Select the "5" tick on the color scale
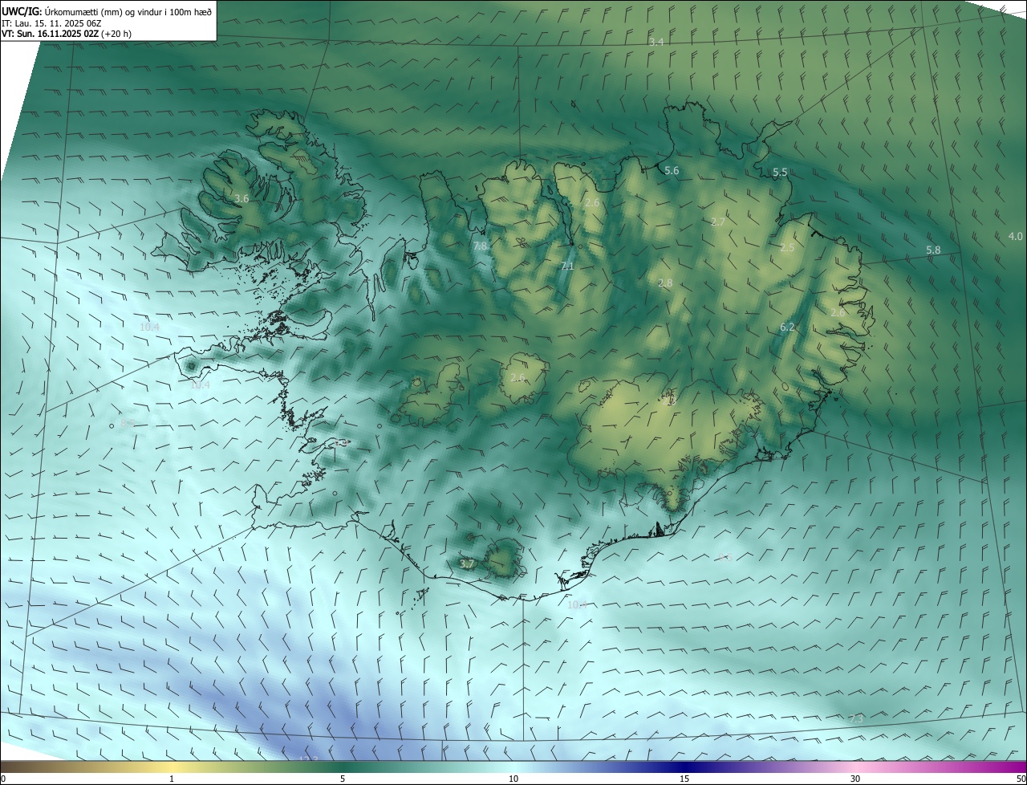Viewport: 1027px width, 785px height. [x=343, y=779]
